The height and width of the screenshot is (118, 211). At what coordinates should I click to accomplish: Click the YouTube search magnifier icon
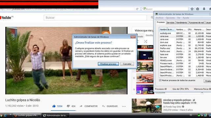tap(152, 17)
